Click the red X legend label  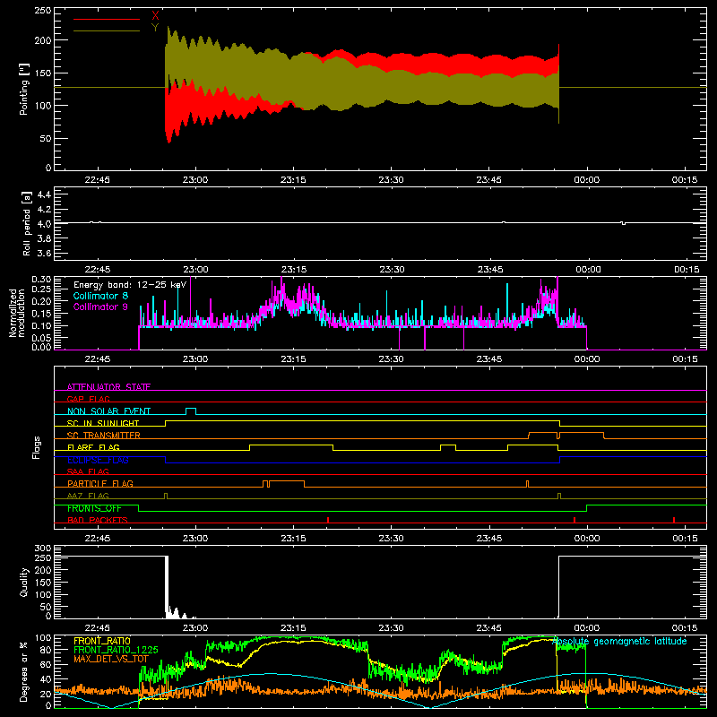pyautogui.click(x=155, y=16)
